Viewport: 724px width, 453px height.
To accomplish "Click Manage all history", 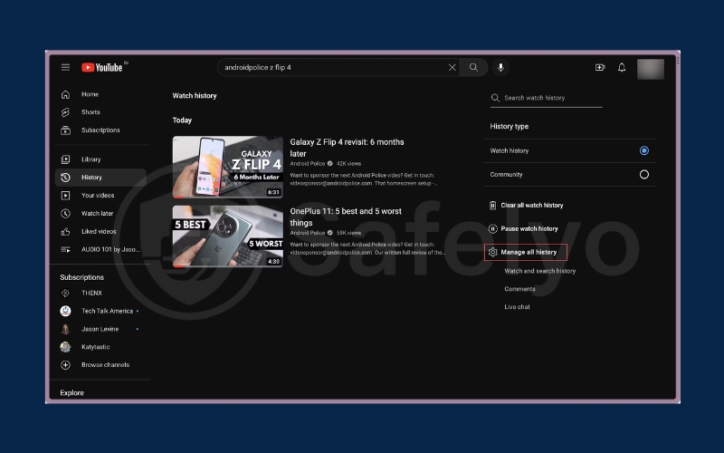I will point(529,253).
